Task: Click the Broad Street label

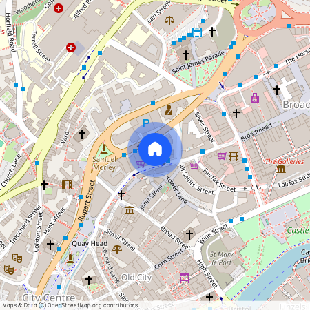Action: [x=175, y=238]
